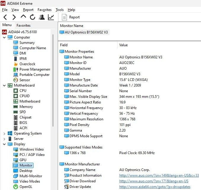
Task: Select the 1366 x 768 supported video mode row
Action: (130, 153)
